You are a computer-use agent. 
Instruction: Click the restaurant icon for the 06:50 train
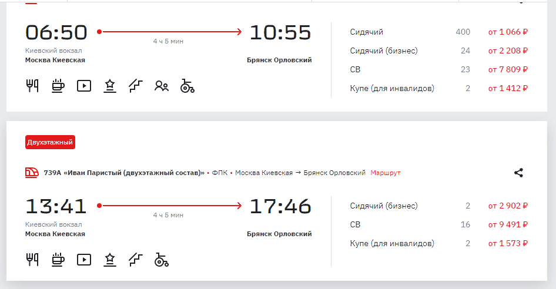click(x=32, y=86)
